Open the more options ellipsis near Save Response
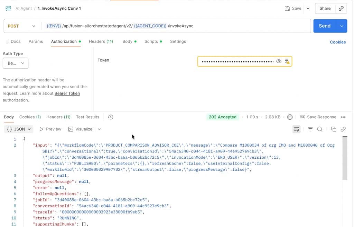Screen dimensions: 354x227 pyautogui.click(x=343, y=117)
